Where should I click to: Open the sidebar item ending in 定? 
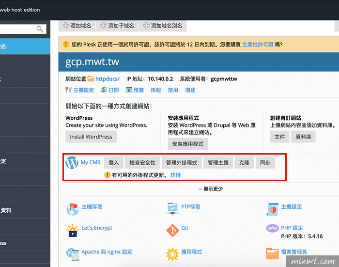click(25, 161)
